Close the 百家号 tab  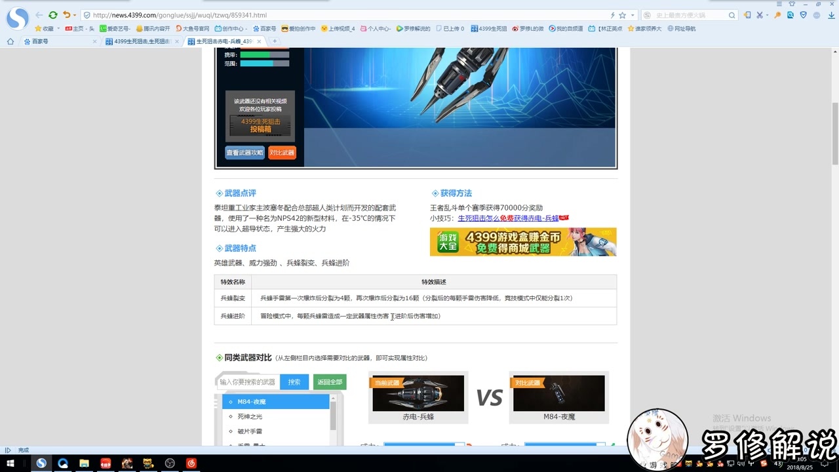[94, 41]
